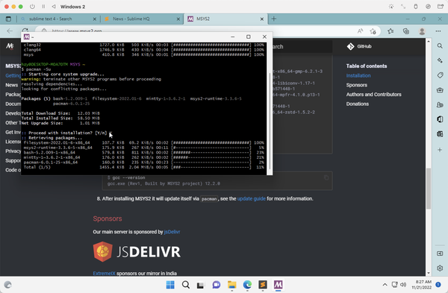Open Collections in Edge toolbar
The width and height of the screenshot is (448, 293).
pyautogui.click(x=406, y=31)
